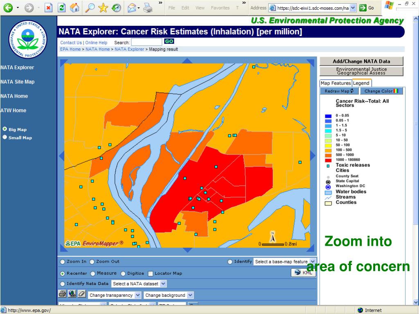Open the Select a NATA dataset dropdown
This screenshot has height=314, width=419.
pos(139,284)
